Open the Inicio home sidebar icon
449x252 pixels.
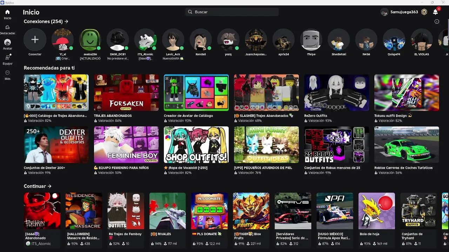tap(7, 14)
